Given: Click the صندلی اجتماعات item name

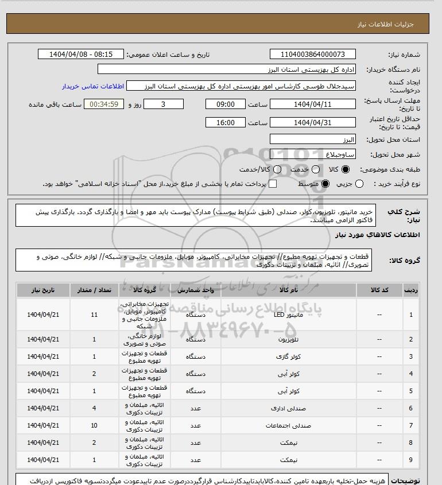Looking at the screenshot, I should (288, 426).
